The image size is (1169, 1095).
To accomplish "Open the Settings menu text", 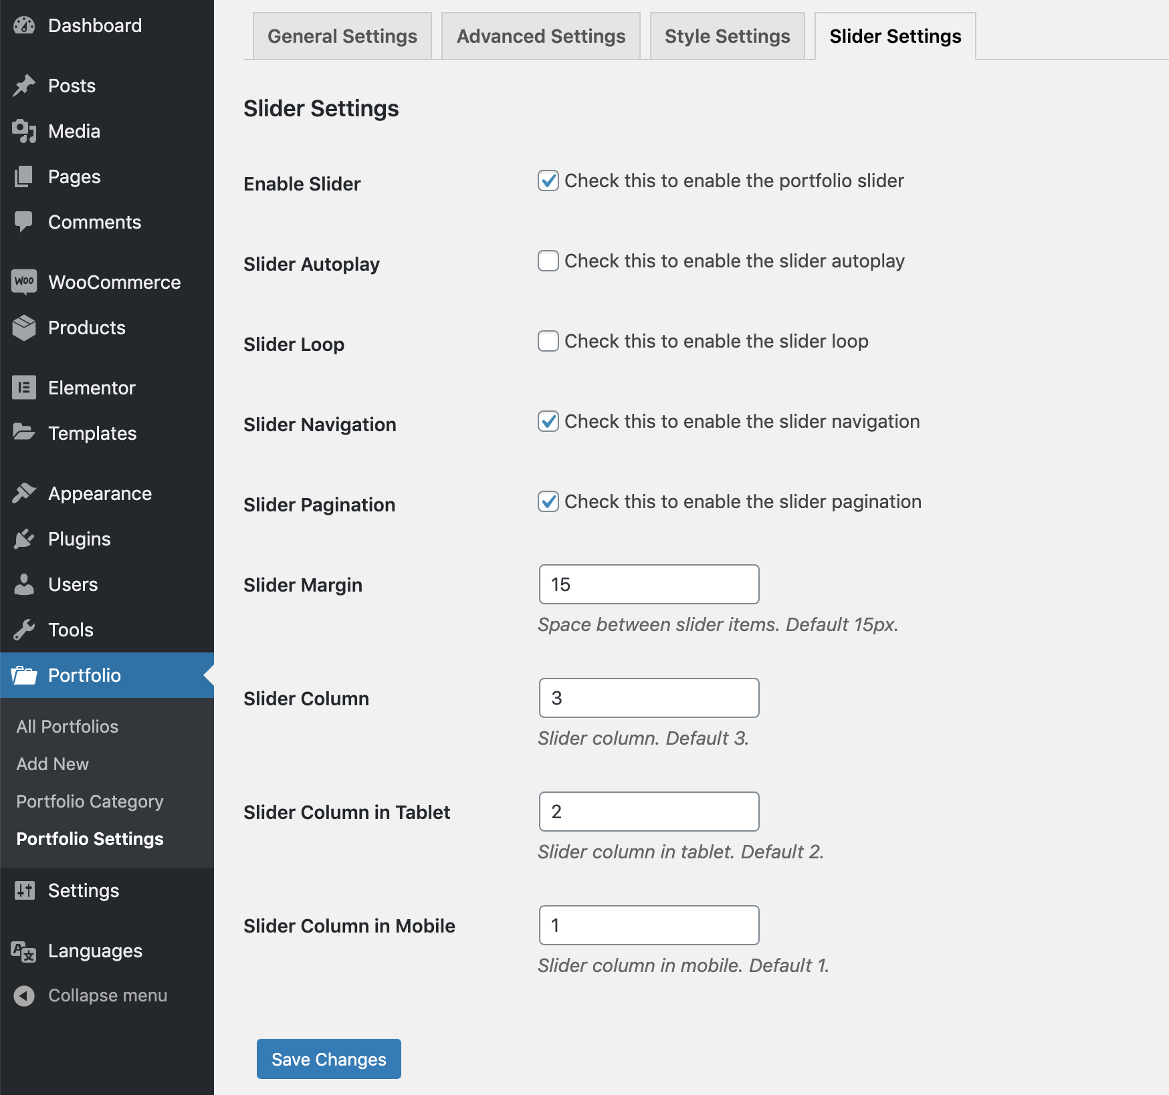I will click(x=84, y=890).
